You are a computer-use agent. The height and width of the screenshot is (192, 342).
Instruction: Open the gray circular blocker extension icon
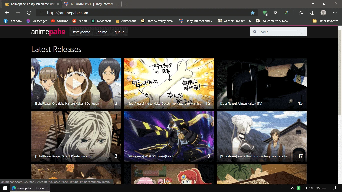(276, 13)
